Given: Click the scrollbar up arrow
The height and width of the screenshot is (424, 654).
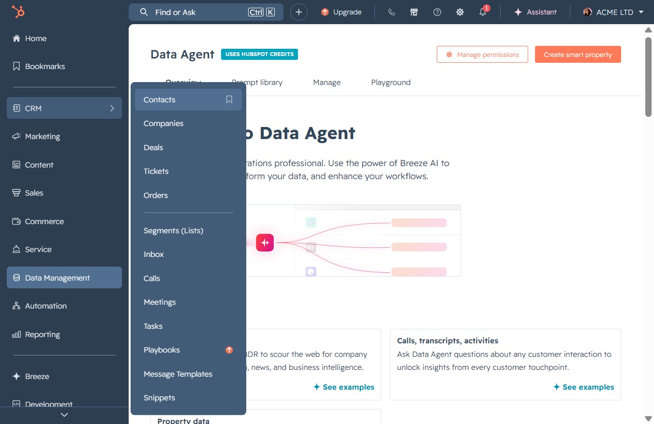Looking at the screenshot, I should pos(649,30).
